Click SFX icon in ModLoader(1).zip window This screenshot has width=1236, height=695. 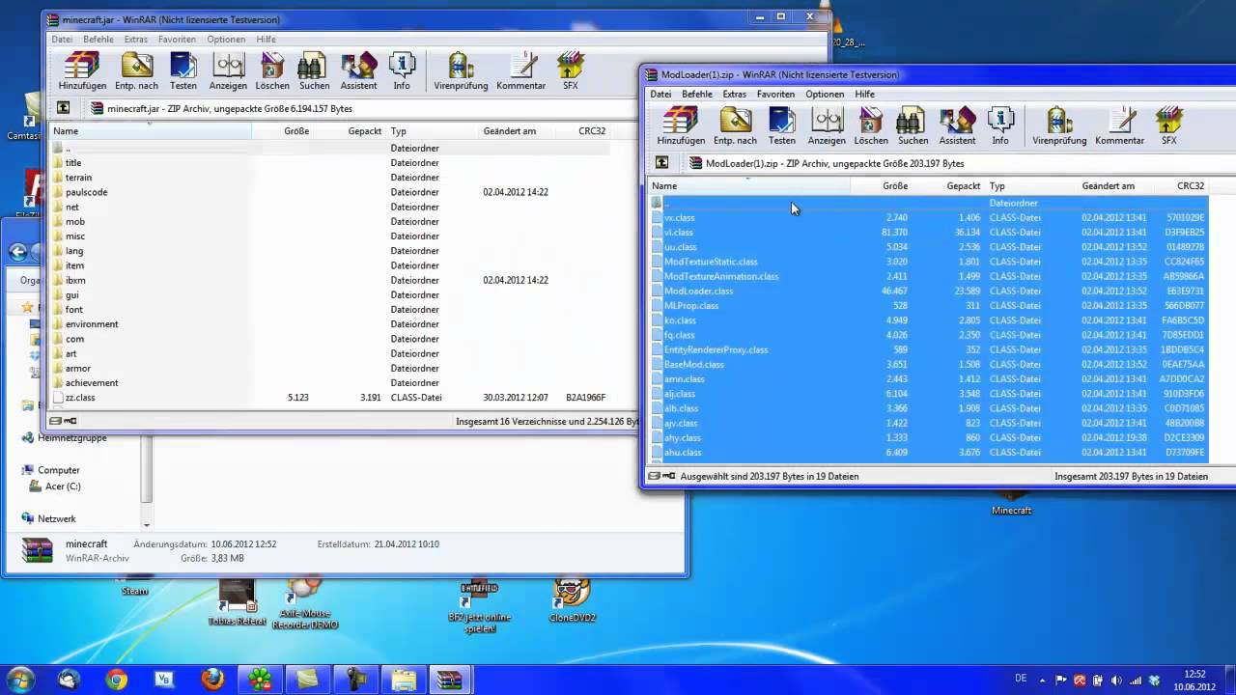click(1169, 125)
